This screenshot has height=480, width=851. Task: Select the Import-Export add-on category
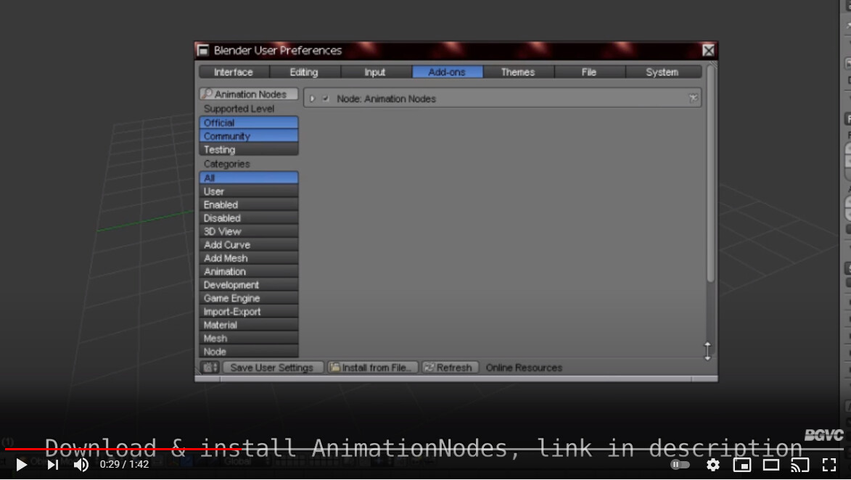248,312
